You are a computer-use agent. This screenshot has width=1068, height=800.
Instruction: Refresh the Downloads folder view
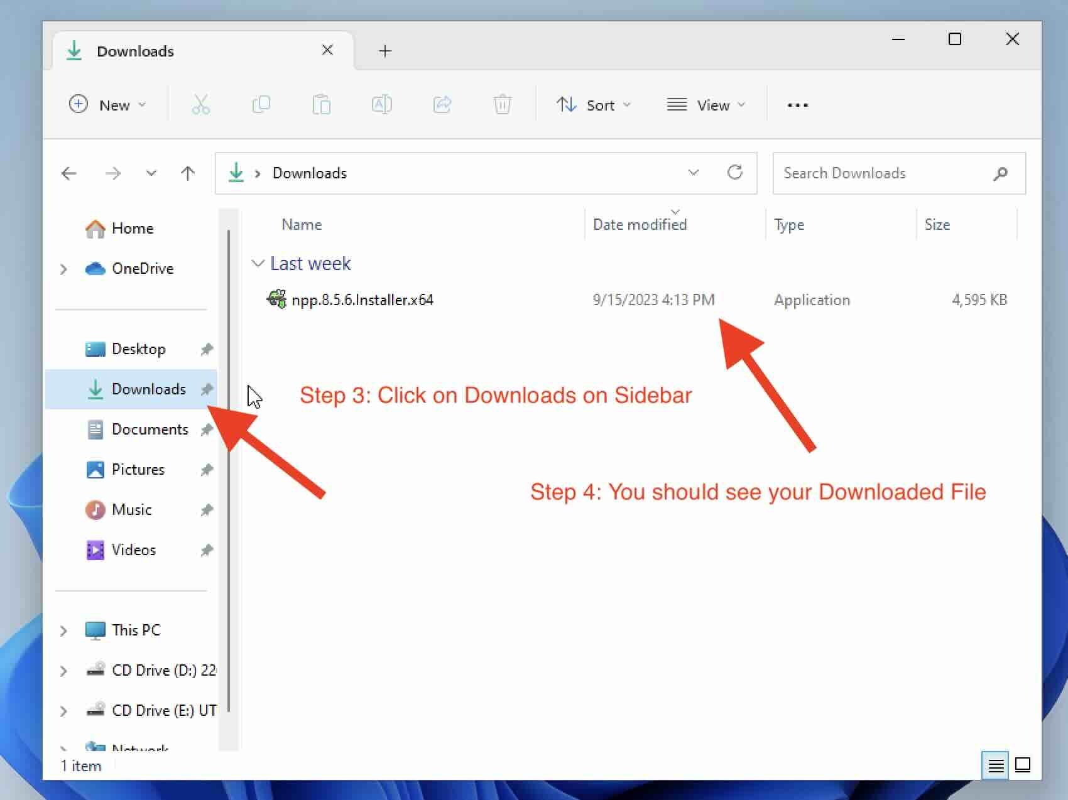coord(734,173)
